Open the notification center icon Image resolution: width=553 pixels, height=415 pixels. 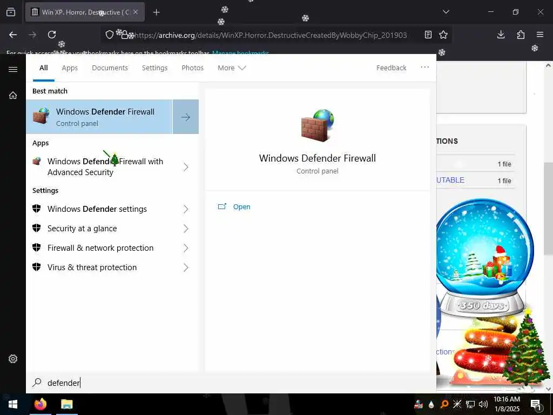536,405
